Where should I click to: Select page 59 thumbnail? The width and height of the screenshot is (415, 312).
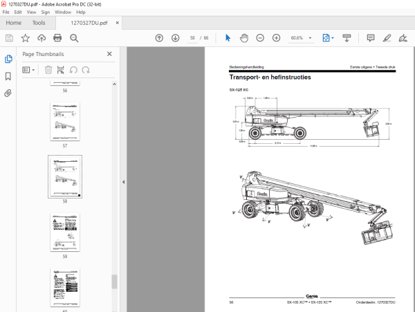[65, 232]
